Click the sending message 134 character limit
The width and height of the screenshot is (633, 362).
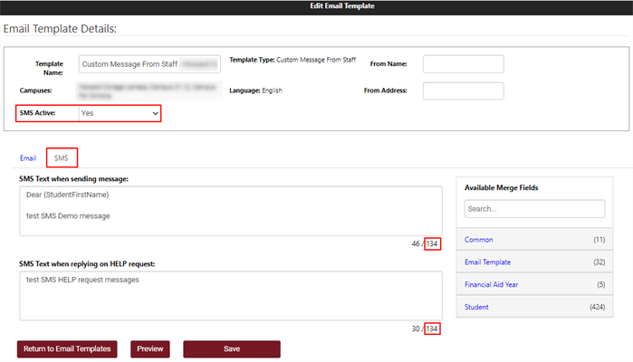click(x=432, y=243)
